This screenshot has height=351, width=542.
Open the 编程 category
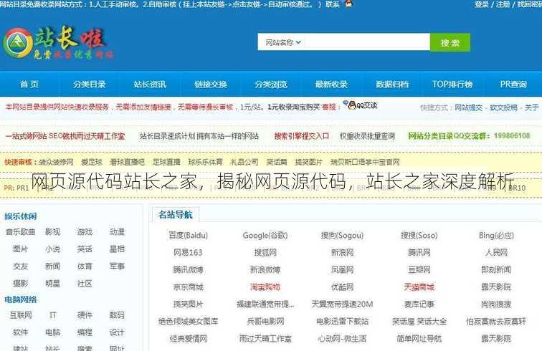tap(85, 332)
